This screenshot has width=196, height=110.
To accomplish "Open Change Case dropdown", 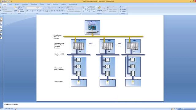I will (x=43, y=11).
